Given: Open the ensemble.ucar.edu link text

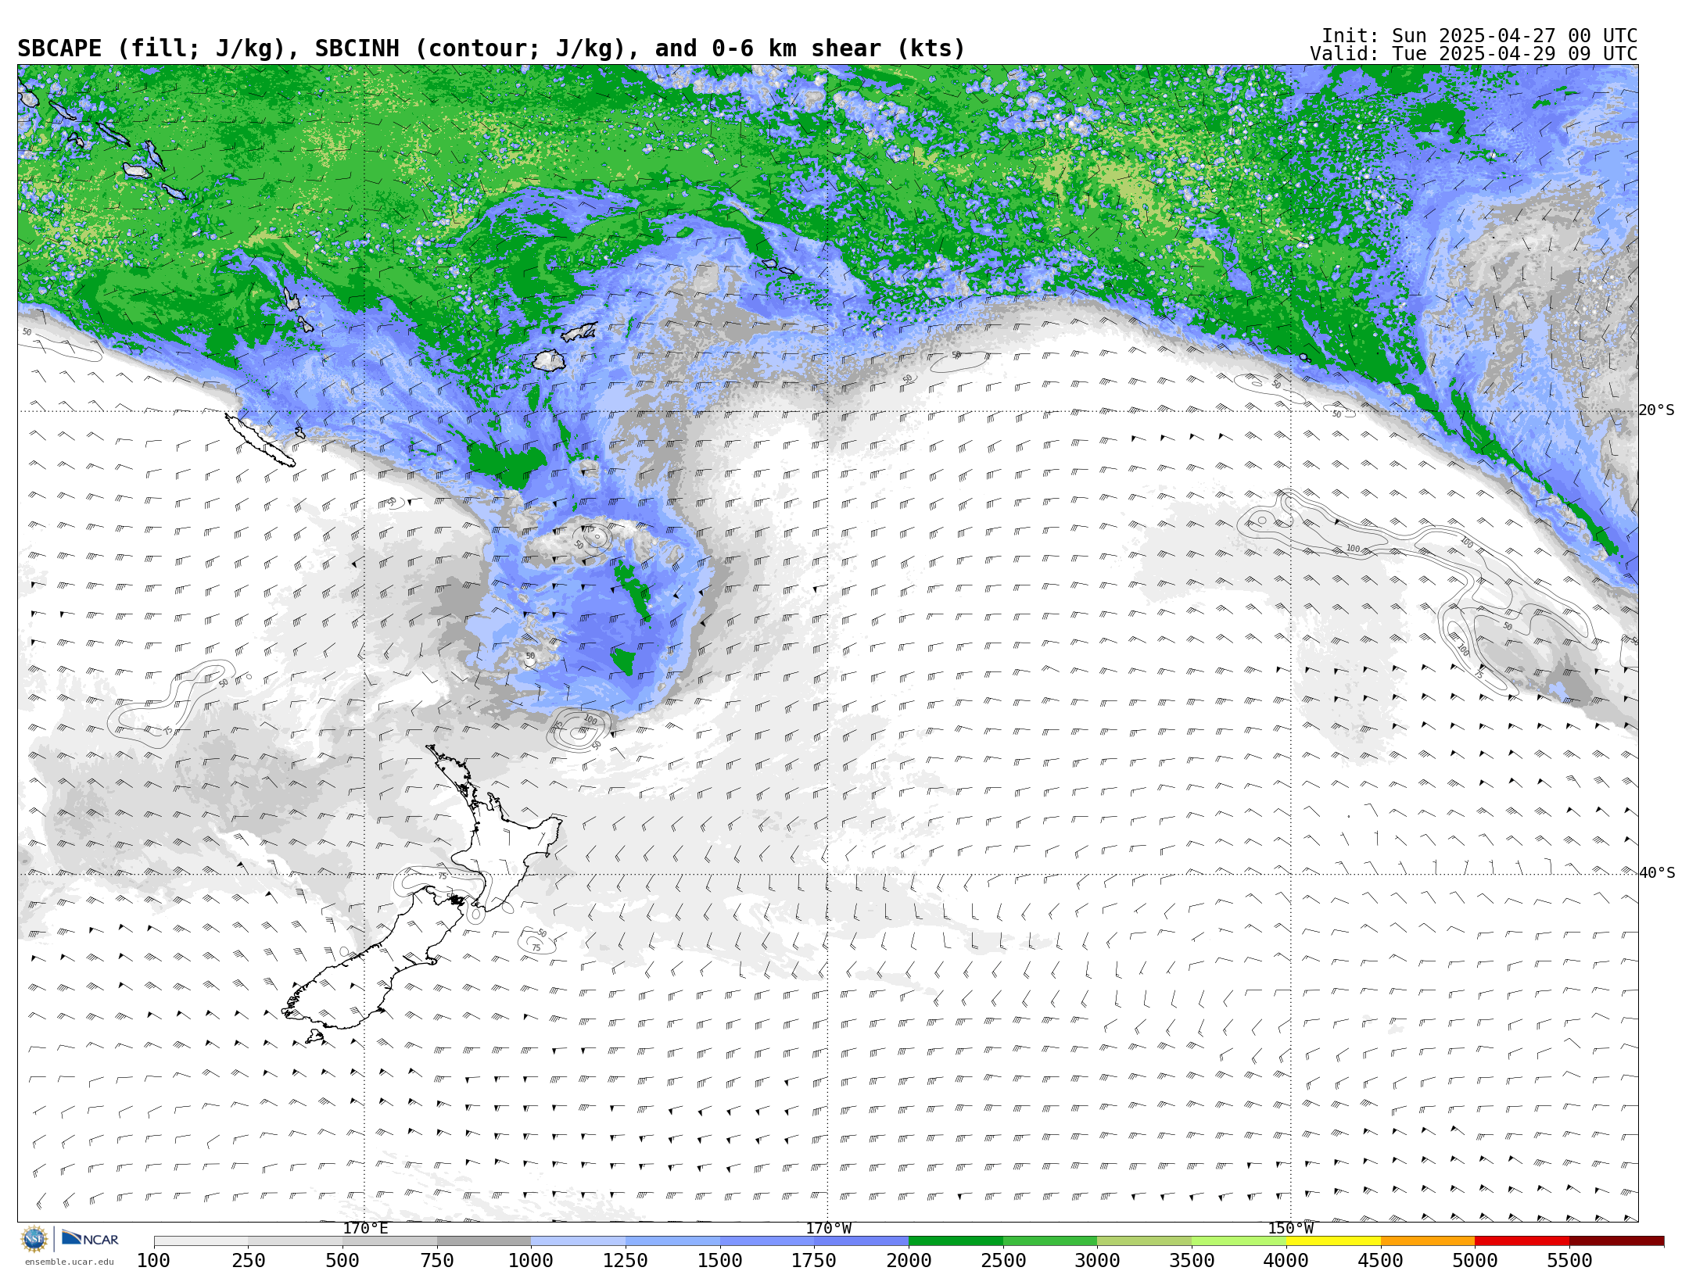Looking at the screenshot, I should coord(69,1262).
